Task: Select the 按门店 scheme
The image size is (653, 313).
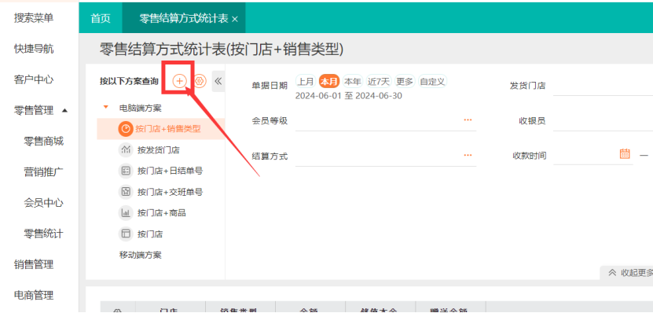Action: click(150, 234)
